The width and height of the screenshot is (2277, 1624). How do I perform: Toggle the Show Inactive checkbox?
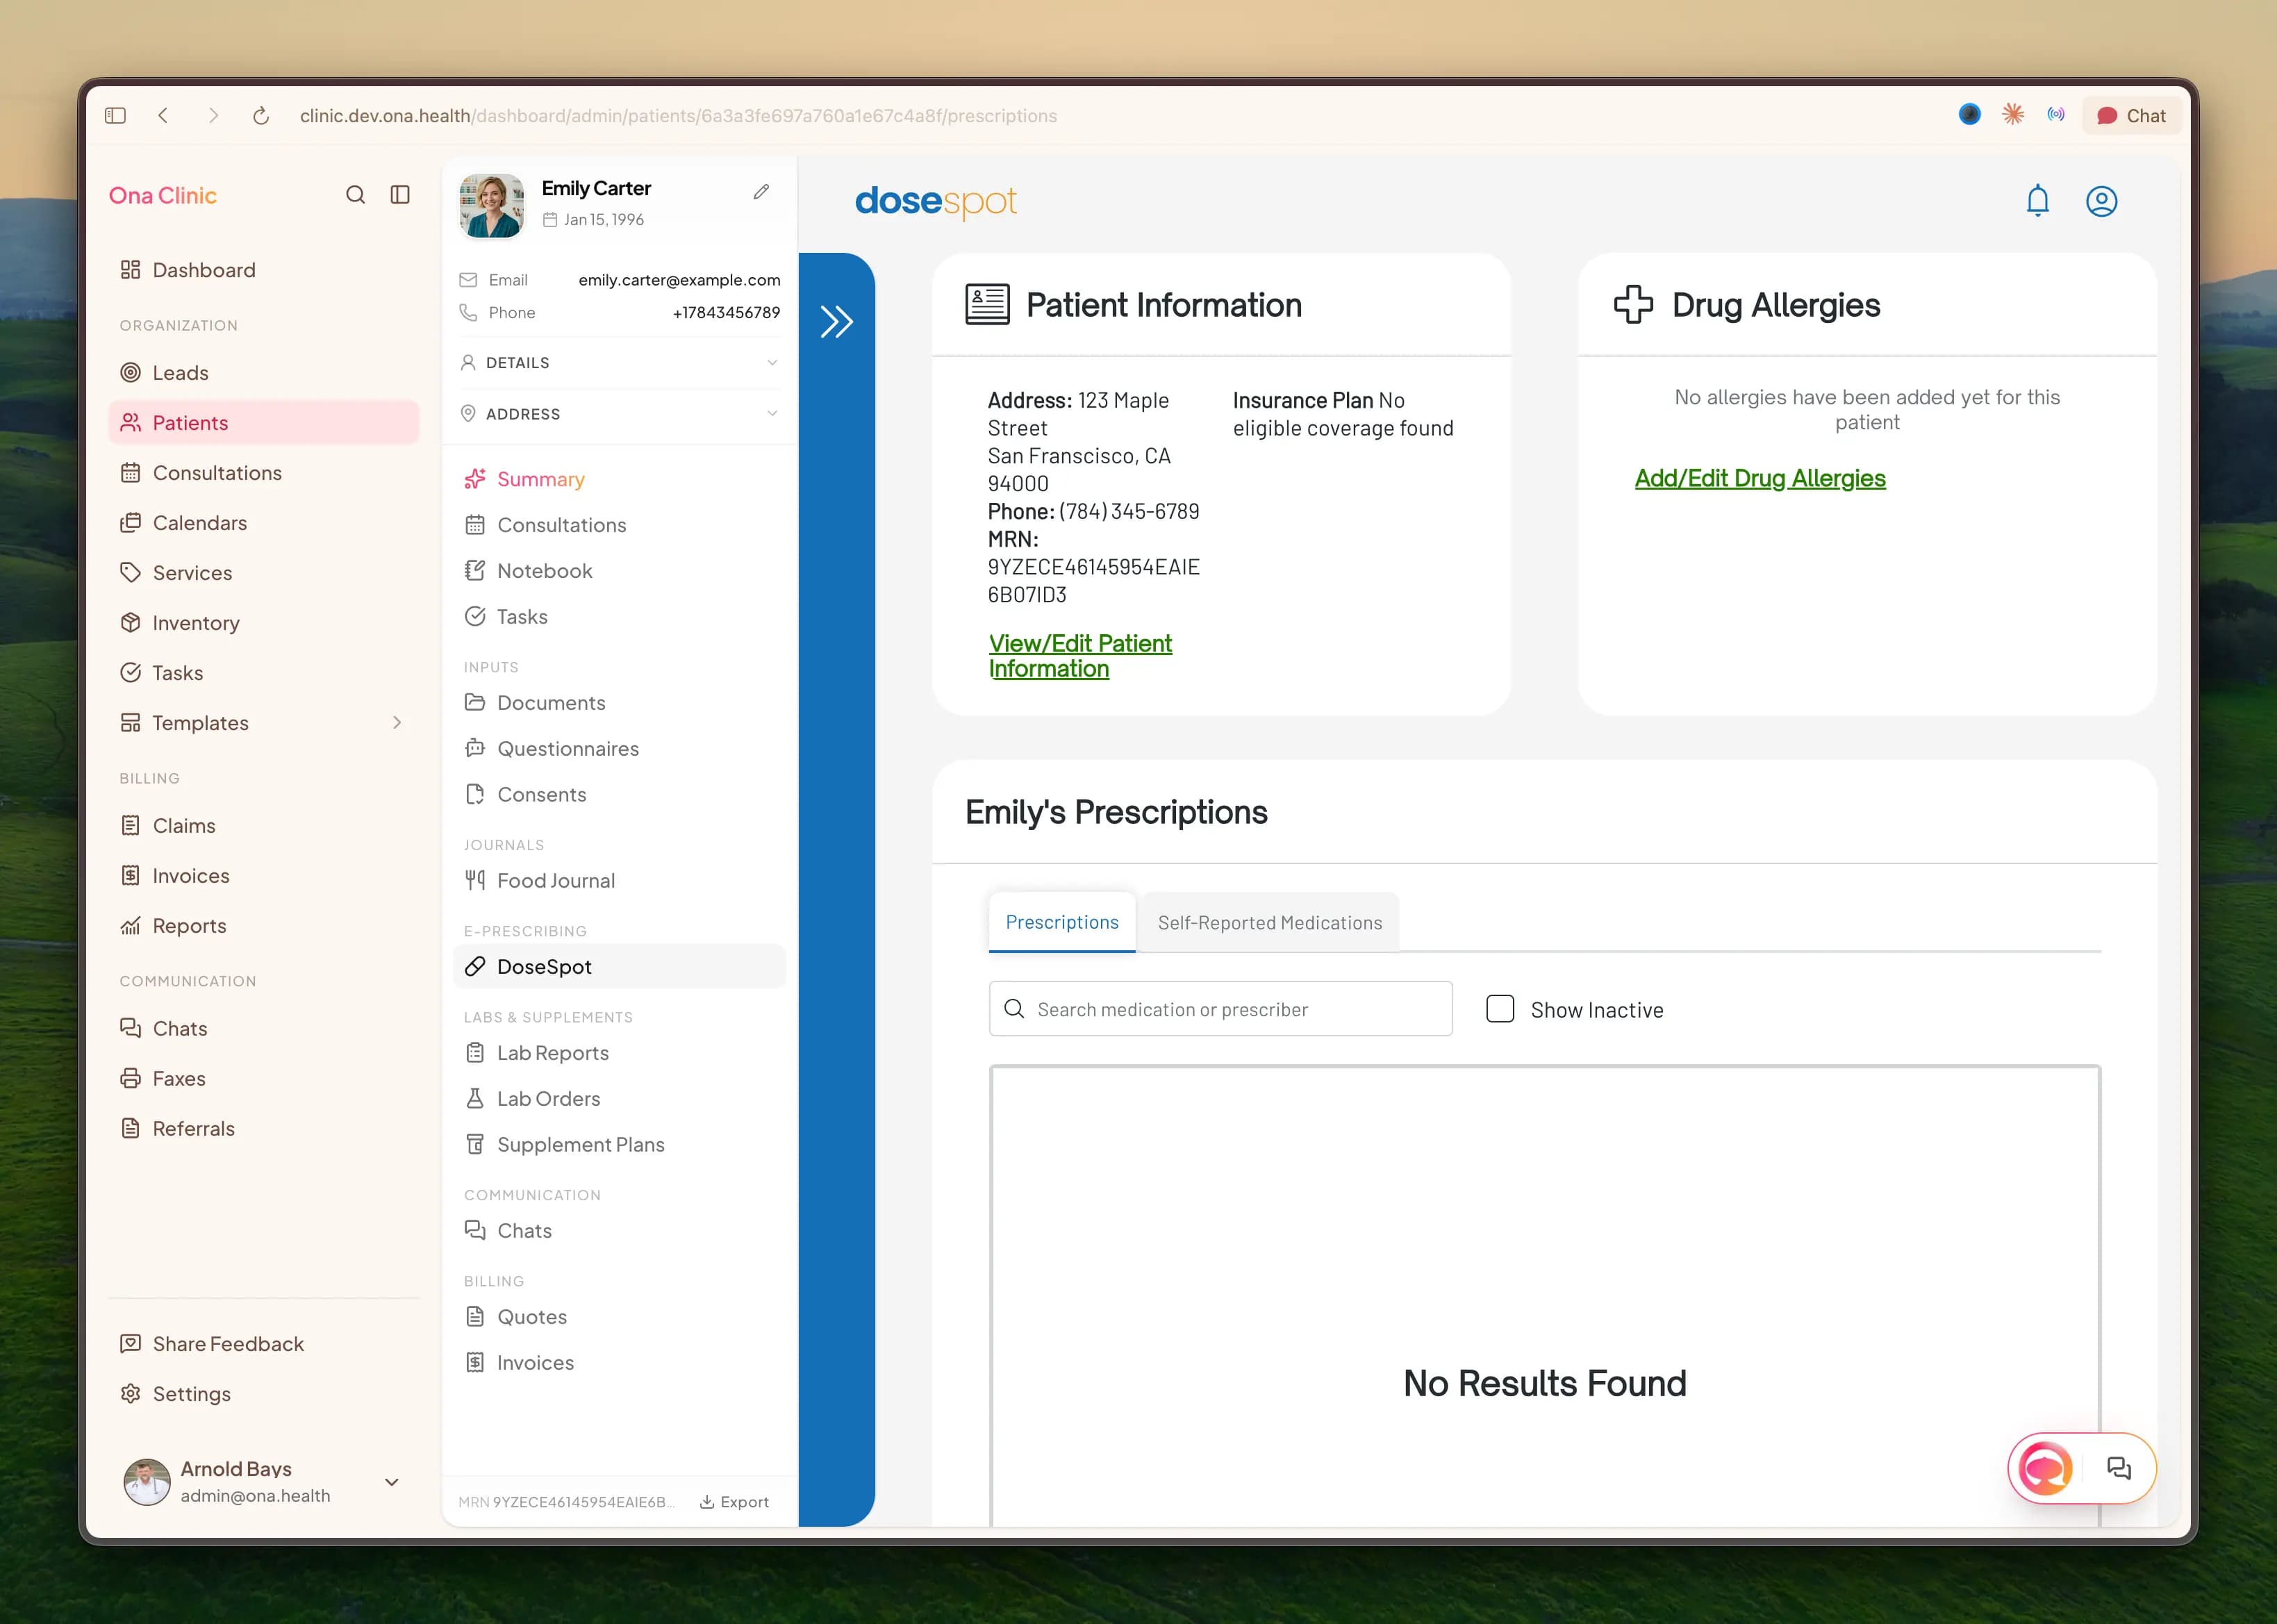(x=1500, y=1009)
